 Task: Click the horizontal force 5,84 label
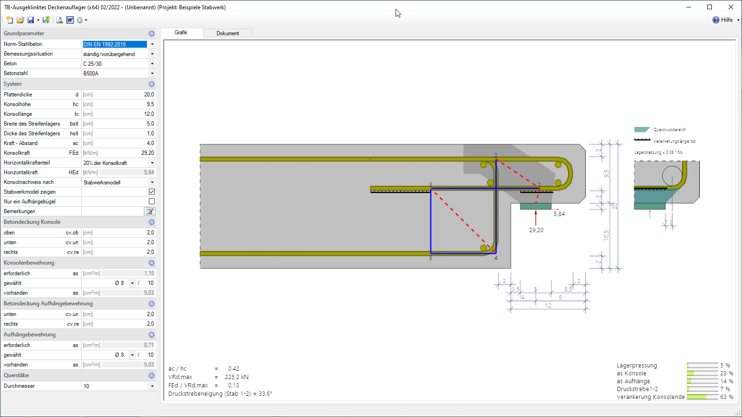(x=559, y=214)
